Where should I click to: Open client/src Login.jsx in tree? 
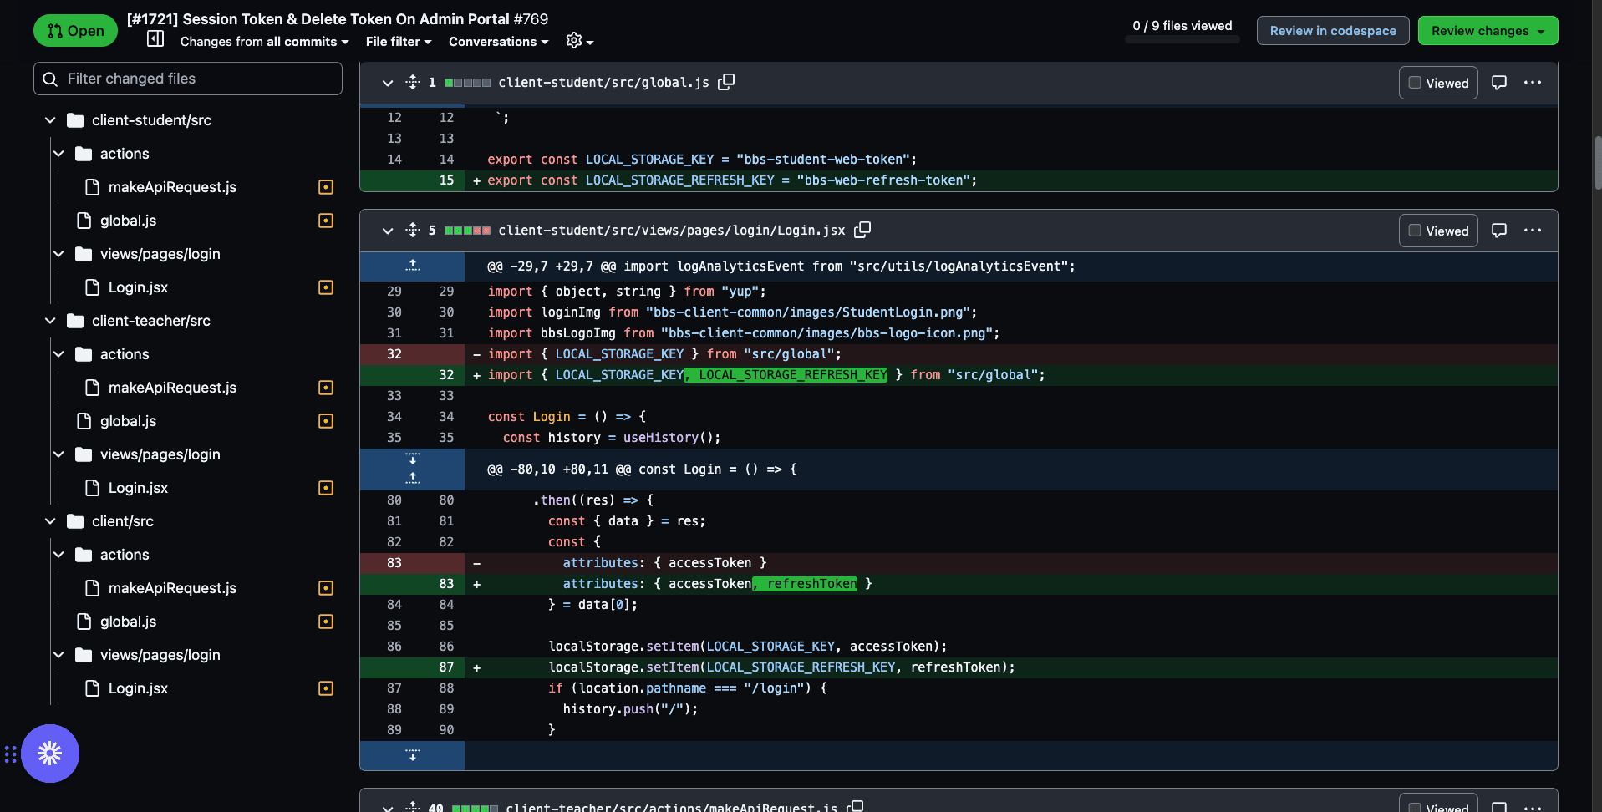(138, 688)
